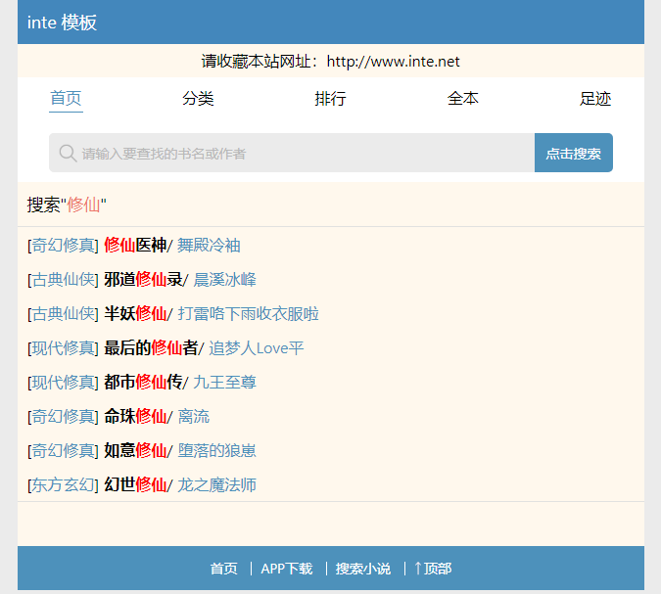Click the 点击搜索 search button
The height and width of the screenshot is (594, 661).
click(x=573, y=154)
